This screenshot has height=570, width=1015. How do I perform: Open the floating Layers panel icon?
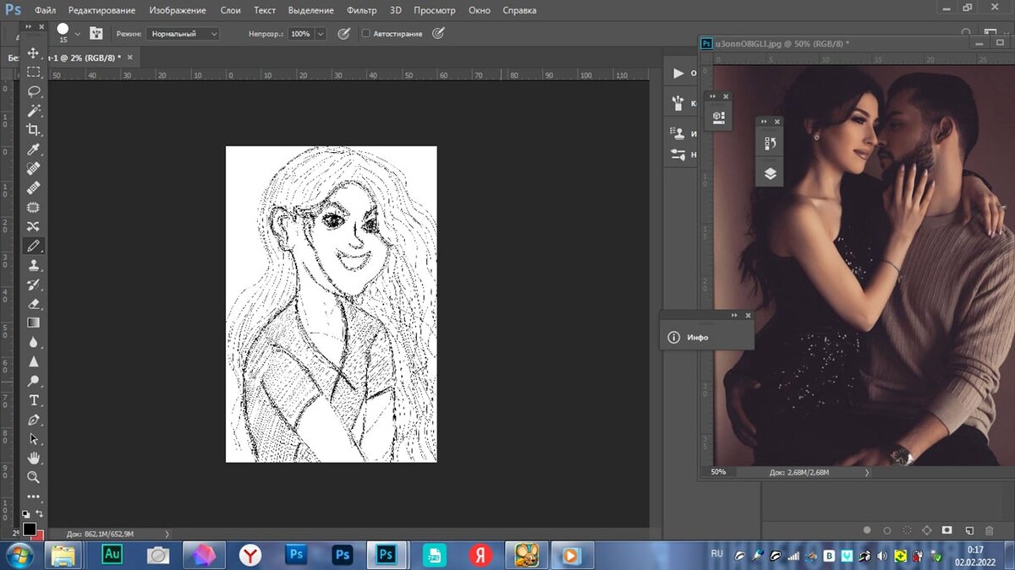[x=770, y=174]
